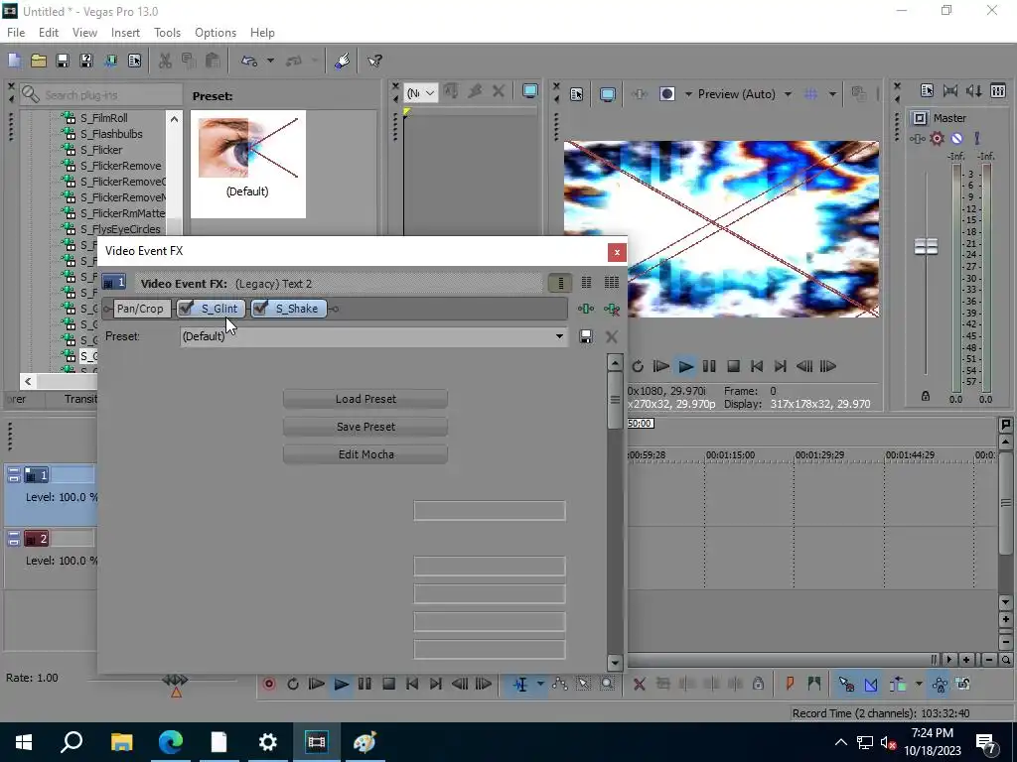Click the Edit Mocha button
Screen dimensions: 1017x762
[x=365, y=454]
